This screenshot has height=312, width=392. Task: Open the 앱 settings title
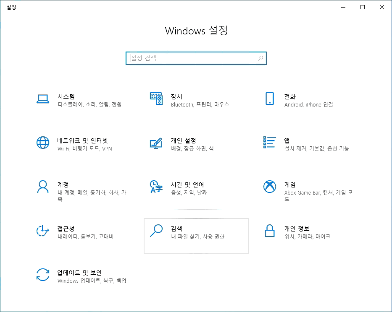pos(287,140)
